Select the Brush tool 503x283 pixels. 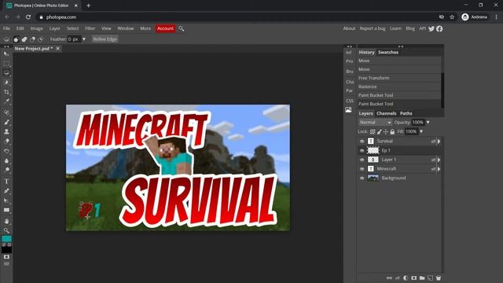click(6, 123)
